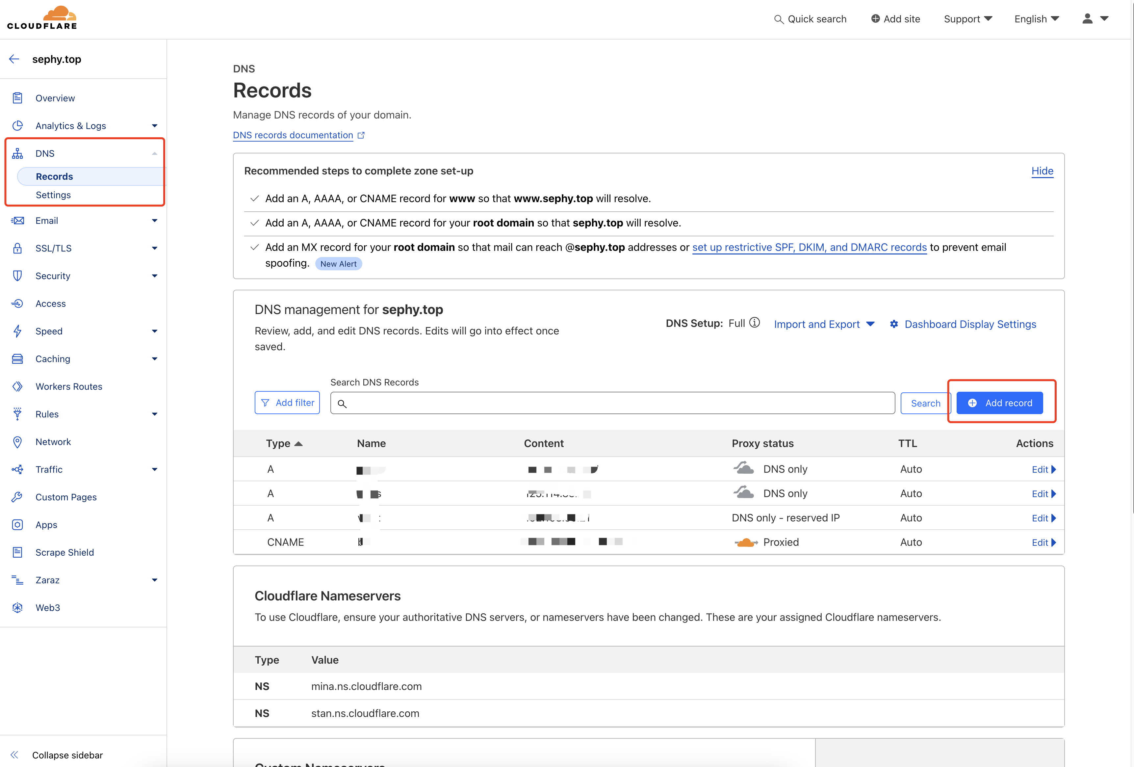Click the Add filter button
The width and height of the screenshot is (1134, 767).
287,403
